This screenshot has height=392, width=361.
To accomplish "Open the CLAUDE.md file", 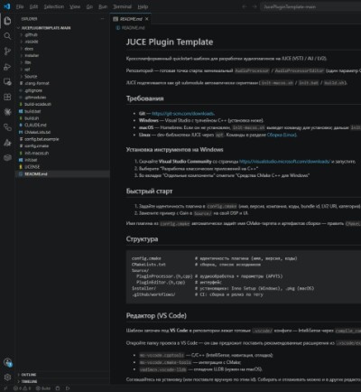I will 62,125.
